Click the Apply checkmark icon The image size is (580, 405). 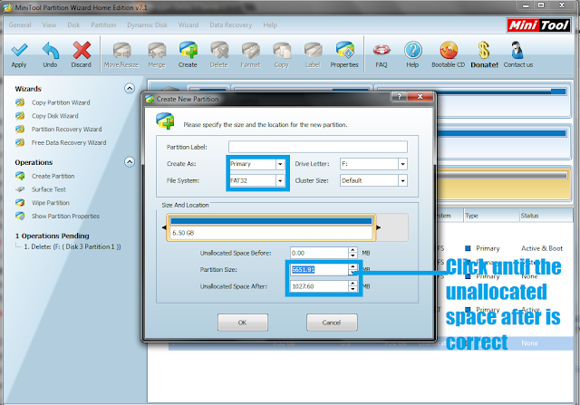click(19, 51)
